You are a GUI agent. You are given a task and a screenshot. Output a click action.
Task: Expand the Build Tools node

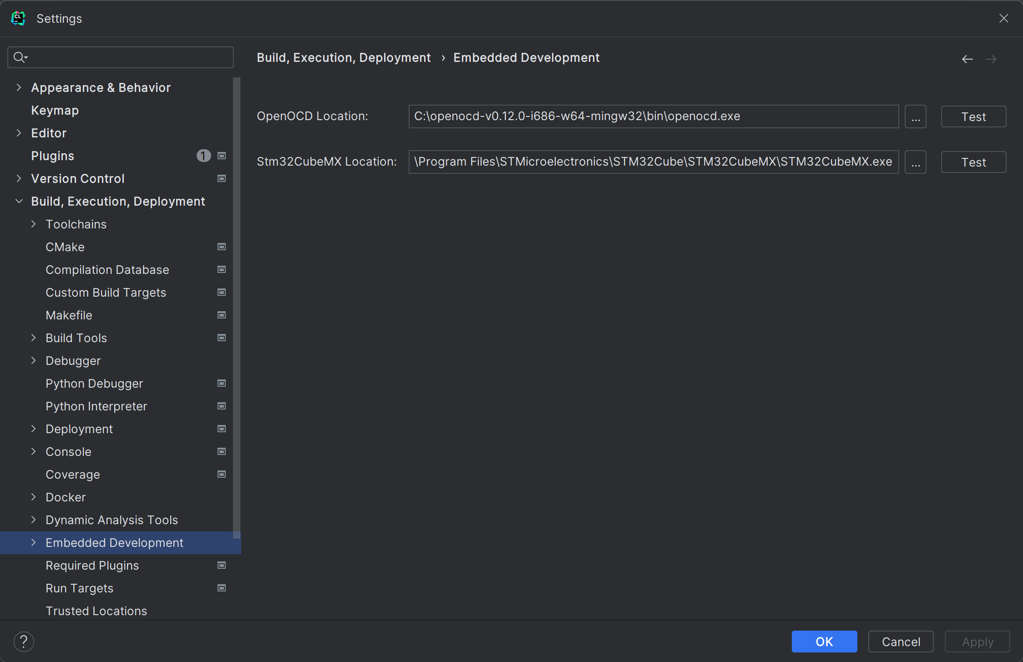pos(33,338)
